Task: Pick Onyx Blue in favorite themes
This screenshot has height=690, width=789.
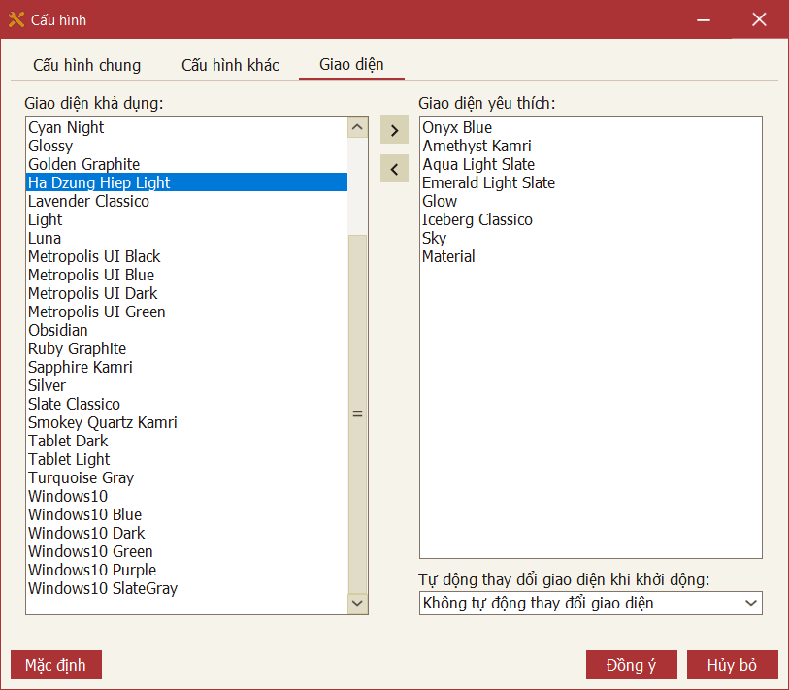Action: [x=457, y=127]
